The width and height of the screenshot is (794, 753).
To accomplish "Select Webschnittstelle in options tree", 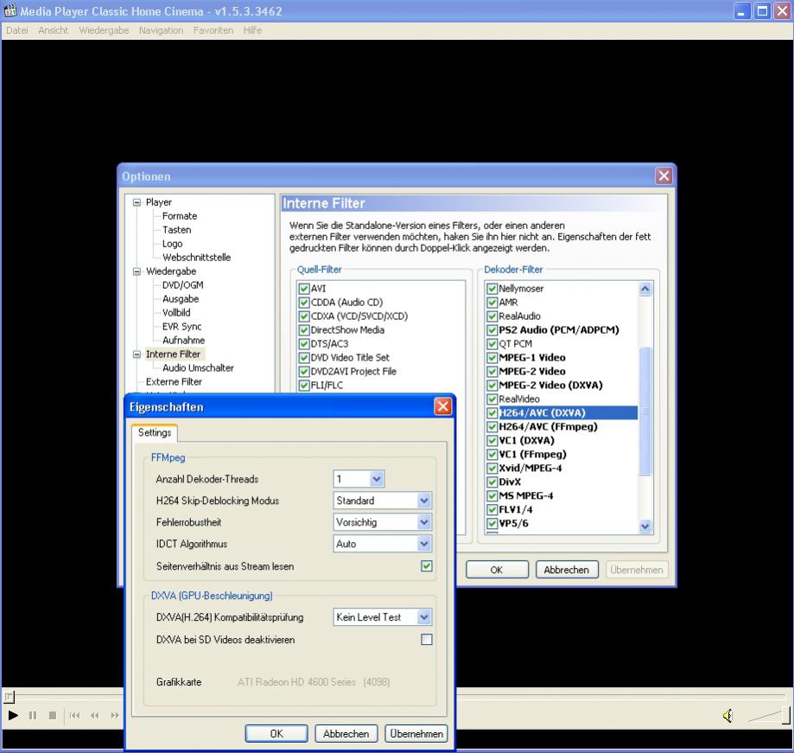I will 196,258.
